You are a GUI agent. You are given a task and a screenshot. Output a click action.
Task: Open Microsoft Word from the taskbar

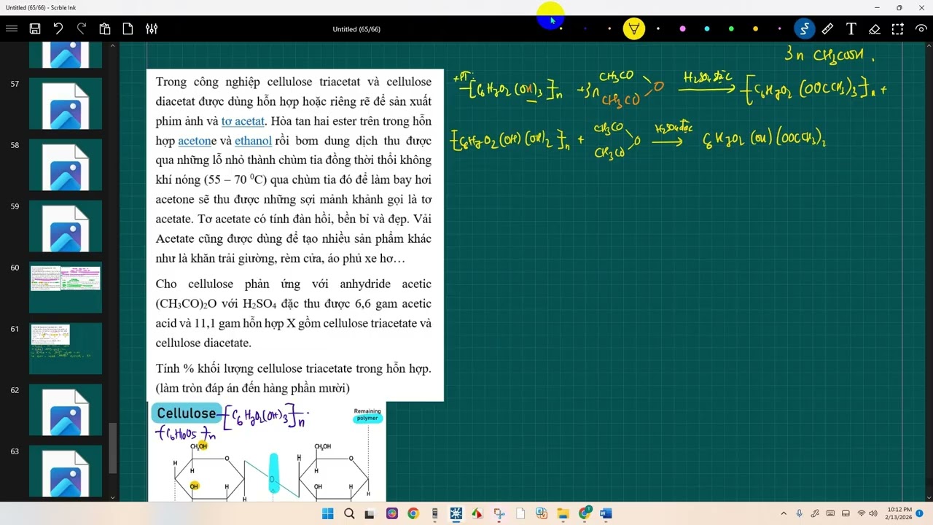click(x=606, y=513)
